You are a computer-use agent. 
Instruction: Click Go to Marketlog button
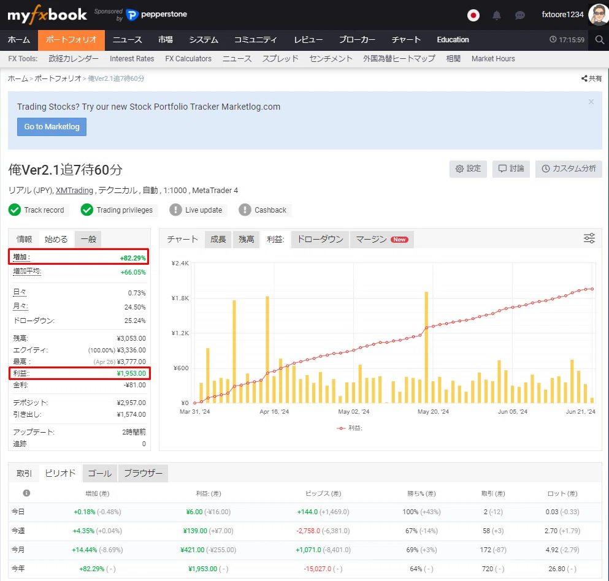pyautogui.click(x=52, y=127)
